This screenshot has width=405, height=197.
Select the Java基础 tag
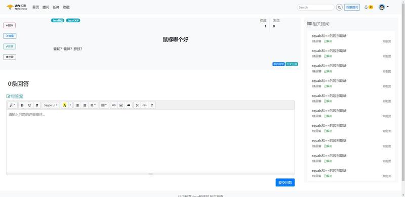coord(58,20)
